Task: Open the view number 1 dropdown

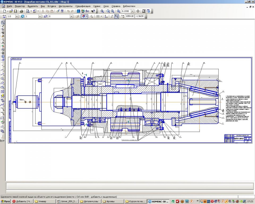Action: [x=40, y=16]
